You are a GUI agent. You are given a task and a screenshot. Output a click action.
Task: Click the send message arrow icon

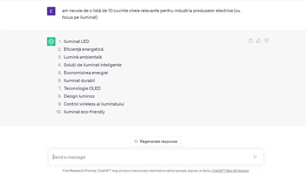[x=255, y=157]
